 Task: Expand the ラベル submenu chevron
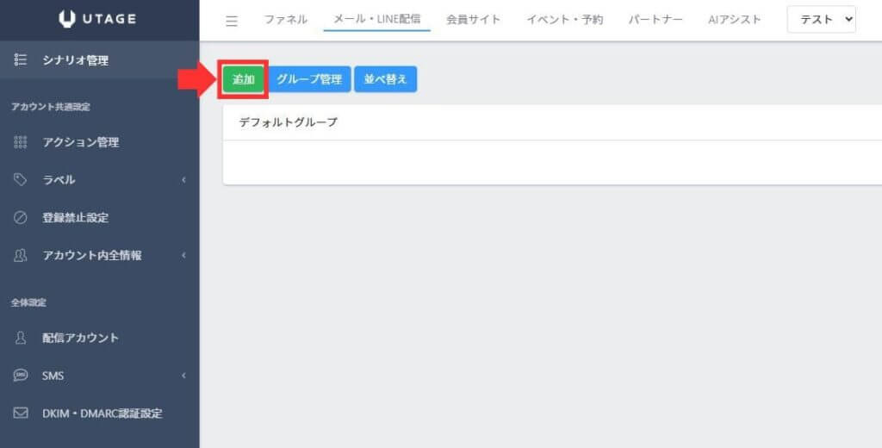184,180
